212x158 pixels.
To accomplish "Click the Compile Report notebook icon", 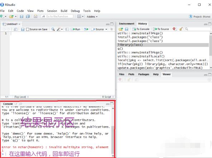I will coord(67,29).
